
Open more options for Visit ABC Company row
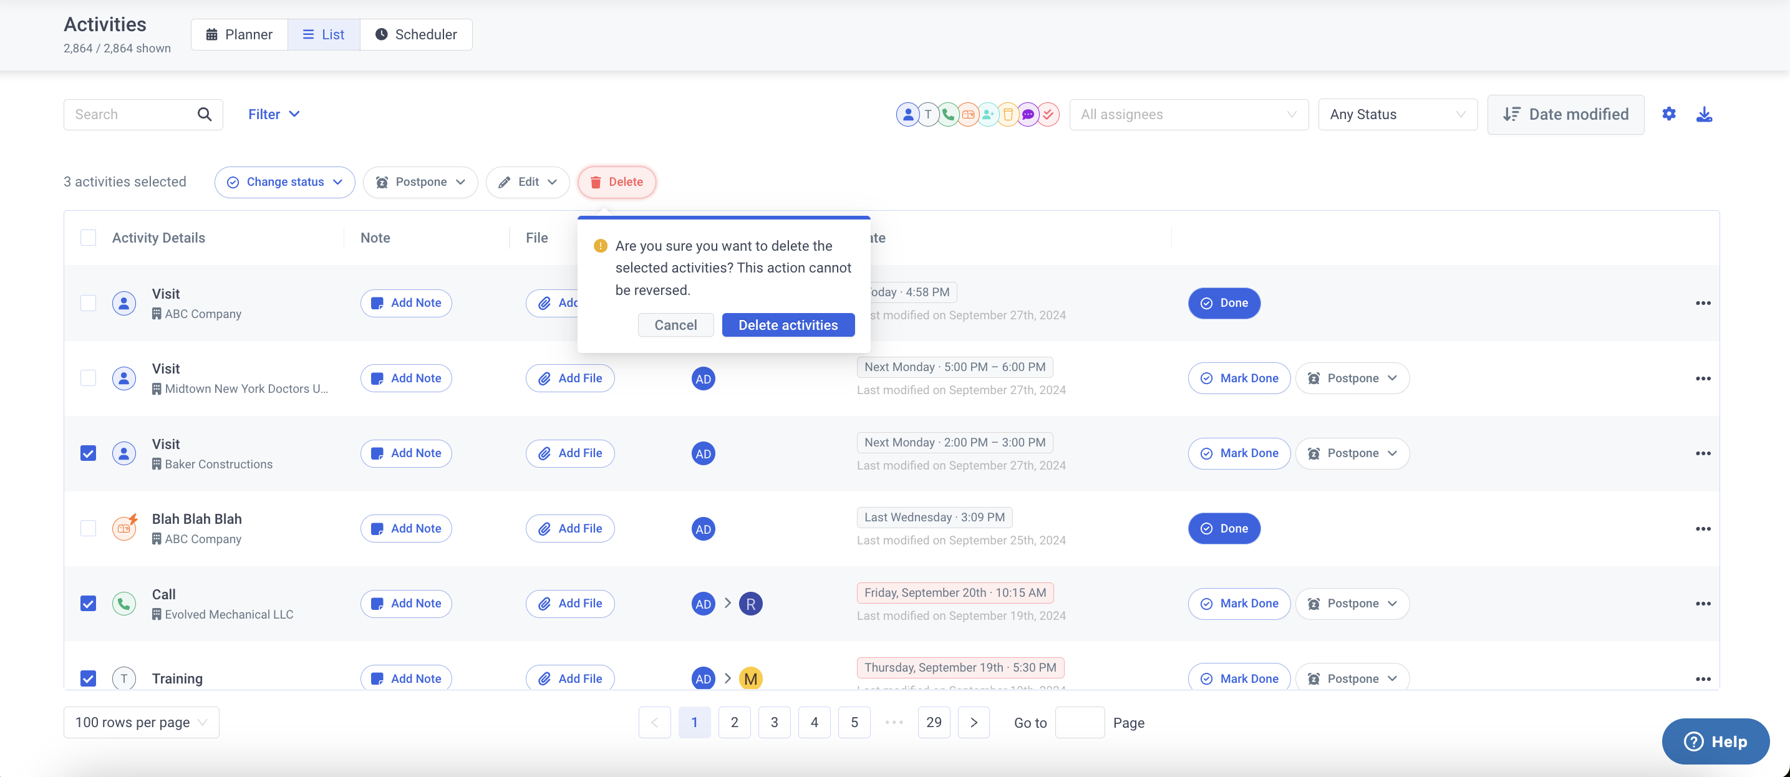coord(1703,303)
